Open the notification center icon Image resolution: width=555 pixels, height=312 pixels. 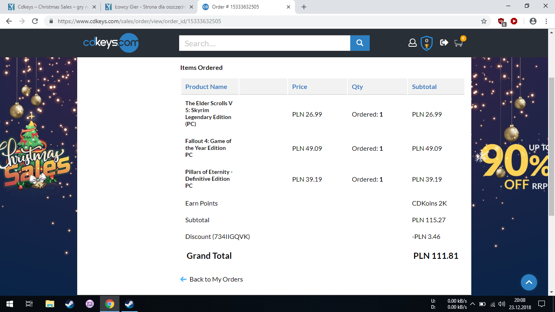click(x=541, y=303)
